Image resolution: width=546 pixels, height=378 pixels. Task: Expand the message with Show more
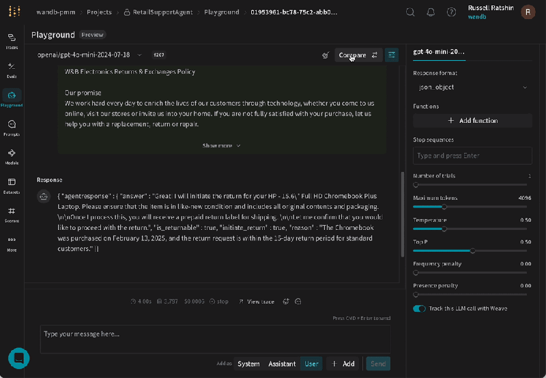221,145
